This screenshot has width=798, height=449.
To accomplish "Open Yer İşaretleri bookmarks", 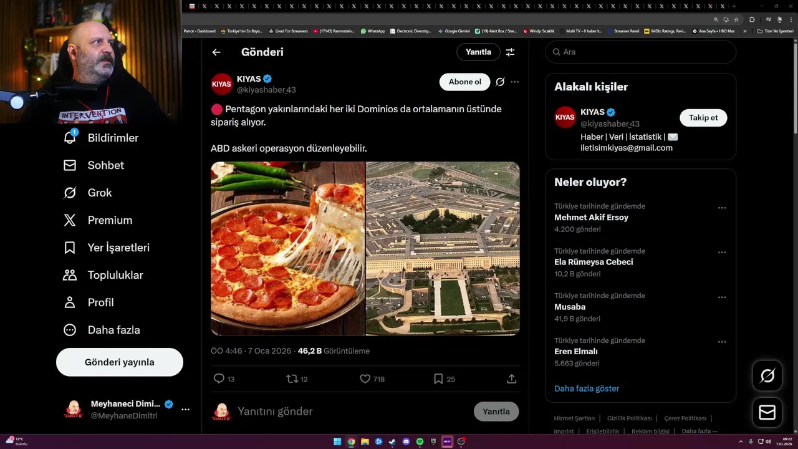I will [107, 248].
